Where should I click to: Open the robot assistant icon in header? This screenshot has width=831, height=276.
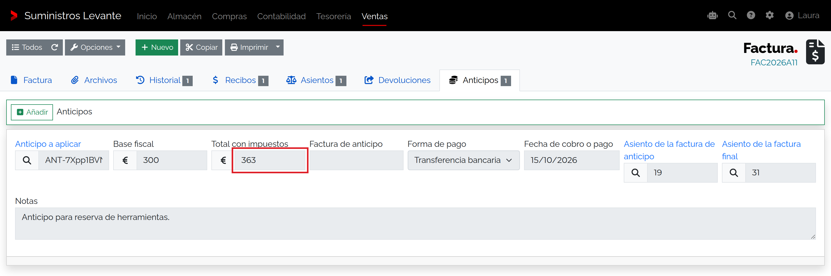712,16
